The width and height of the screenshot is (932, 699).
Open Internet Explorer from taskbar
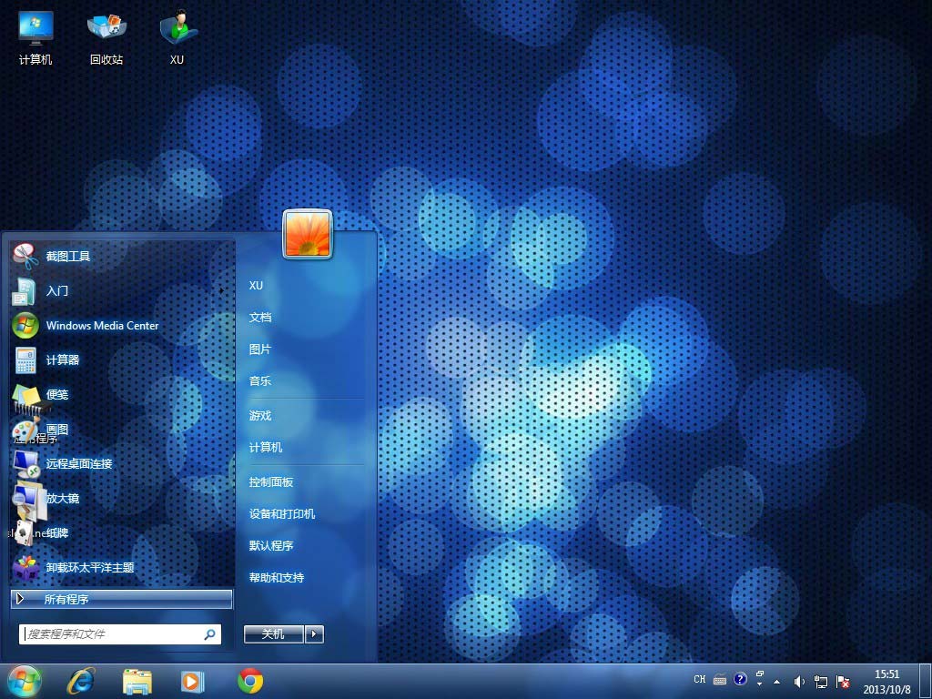(x=81, y=681)
